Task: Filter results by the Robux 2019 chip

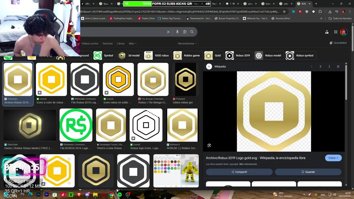Action: 238,56
